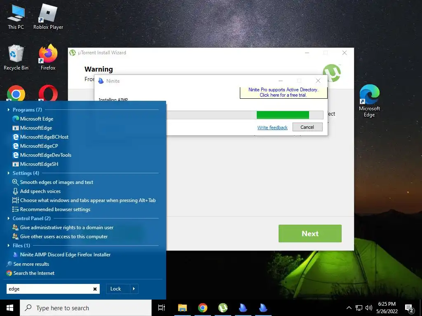Collapse the Control Panel (2) group
The width and height of the screenshot is (422, 316).
click(x=9, y=218)
